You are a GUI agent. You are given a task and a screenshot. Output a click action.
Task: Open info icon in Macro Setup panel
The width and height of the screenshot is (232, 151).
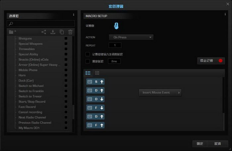point(225,15)
